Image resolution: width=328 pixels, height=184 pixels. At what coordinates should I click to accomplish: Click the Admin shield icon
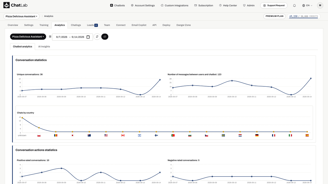click(x=244, y=5)
